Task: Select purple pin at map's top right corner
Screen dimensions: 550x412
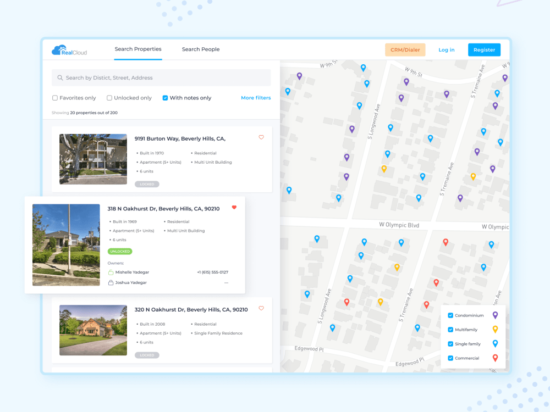Action: (x=505, y=78)
